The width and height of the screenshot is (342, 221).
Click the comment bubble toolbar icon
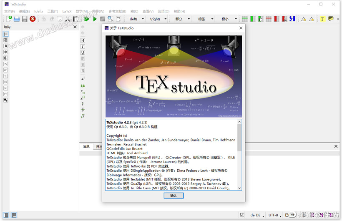331,19
